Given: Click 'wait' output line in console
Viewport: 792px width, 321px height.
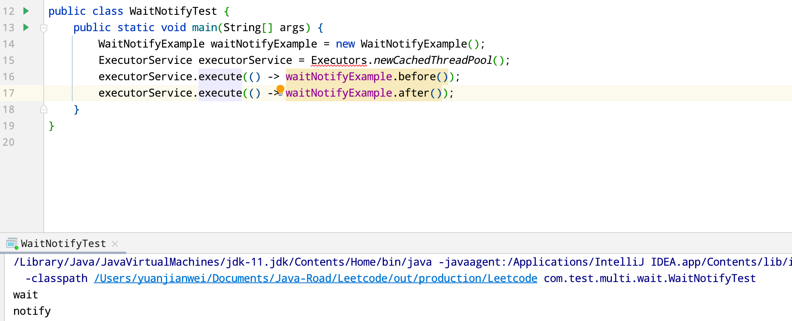Looking at the screenshot, I should click(x=26, y=295).
